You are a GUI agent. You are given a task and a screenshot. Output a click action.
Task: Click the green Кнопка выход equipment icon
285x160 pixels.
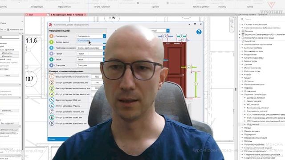click(52, 42)
